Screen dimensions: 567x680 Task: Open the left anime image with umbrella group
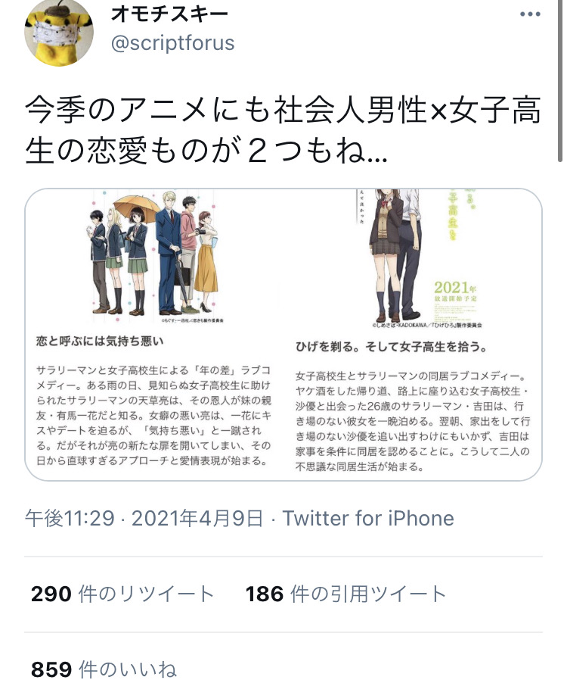[x=155, y=256]
